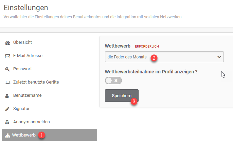Open the Übersicht settings page
Image resolution: width=233 pixels, height=144 pixels.
click(22, 42)
